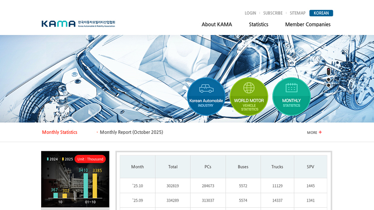374x210 pixels.
Task: Open the Monthly Statistics calendar circle icon
Action: point(291,96)
